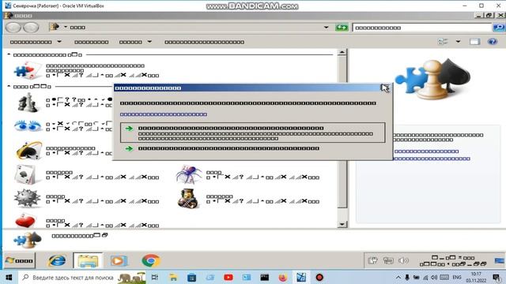The image size is (506, 284).
Task: Open Firefox from host taskbar
Action: click(283, 277)
